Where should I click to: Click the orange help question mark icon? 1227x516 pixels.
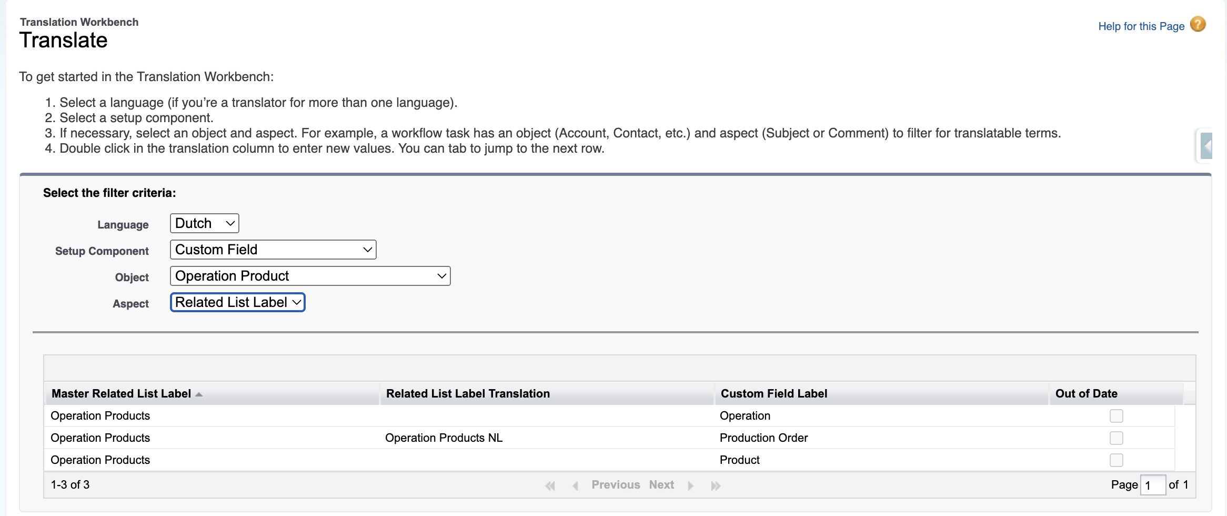tap(1198, 25)
